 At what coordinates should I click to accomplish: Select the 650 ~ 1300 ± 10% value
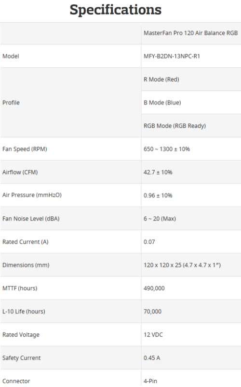166,149
